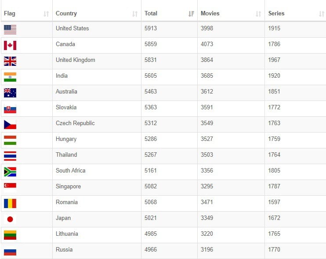Click the Lithuania row movies count 3220

coord(207,234)
